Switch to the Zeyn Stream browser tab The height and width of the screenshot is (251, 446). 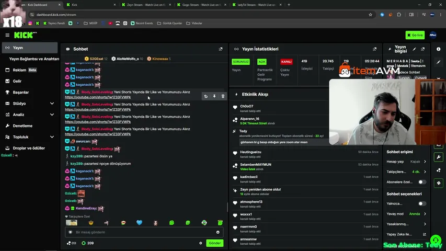(x=146, y=5)
